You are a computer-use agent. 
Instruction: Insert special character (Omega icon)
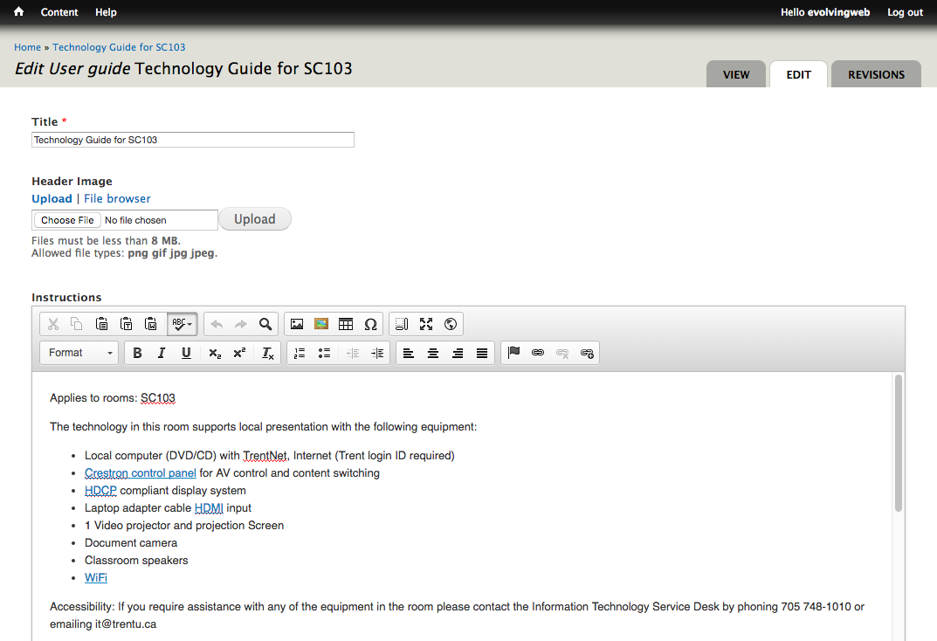pyautogui.click(x=370, y=324)
